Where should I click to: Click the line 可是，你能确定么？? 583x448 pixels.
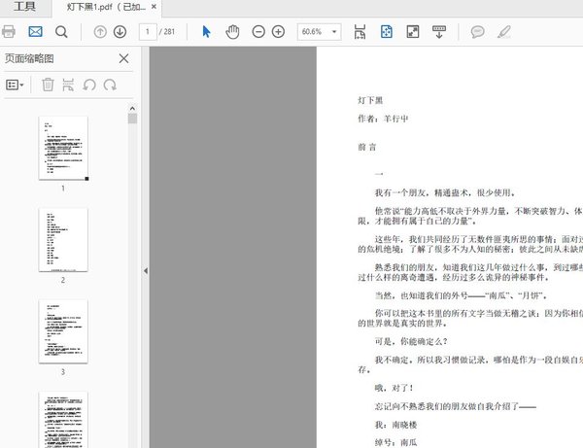click(x=411, y=341)
